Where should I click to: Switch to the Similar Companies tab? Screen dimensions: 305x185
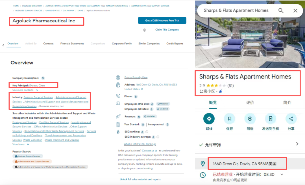[149, 43]
